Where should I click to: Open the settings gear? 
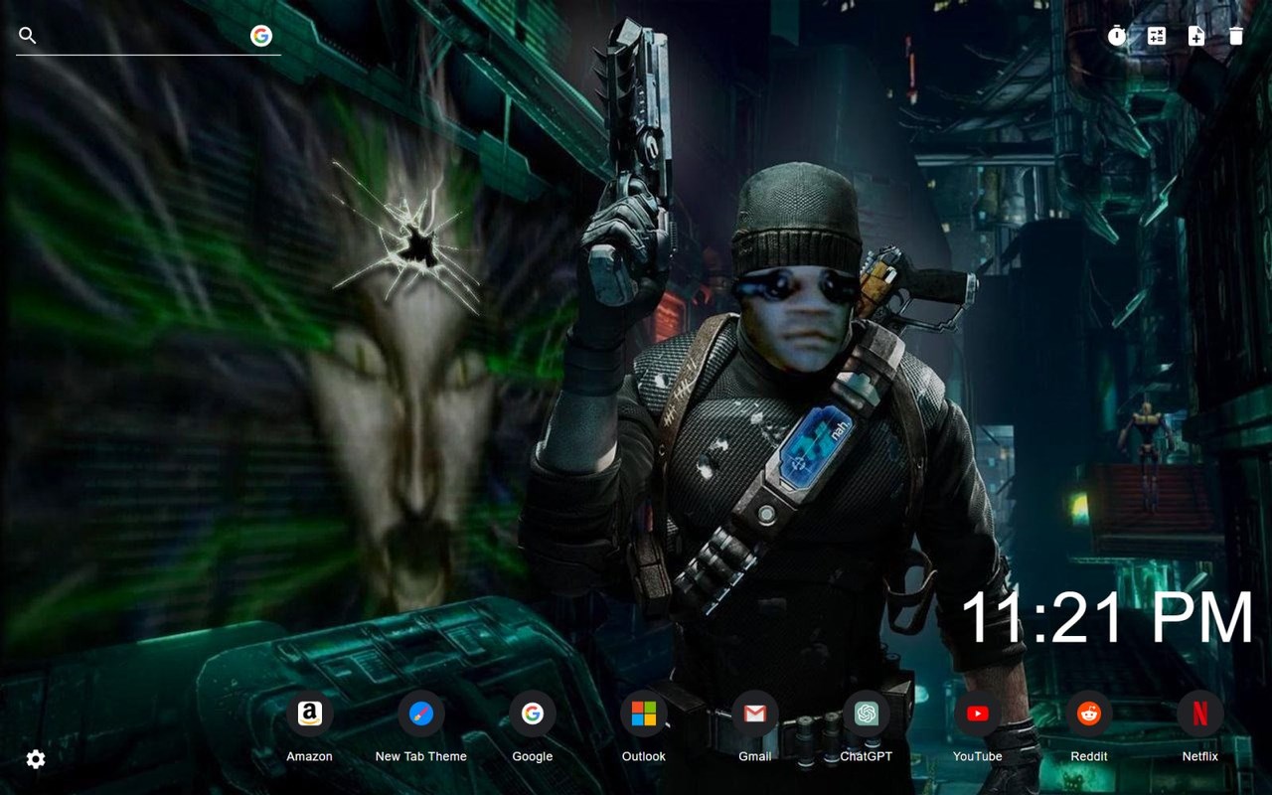coord(36,759)
